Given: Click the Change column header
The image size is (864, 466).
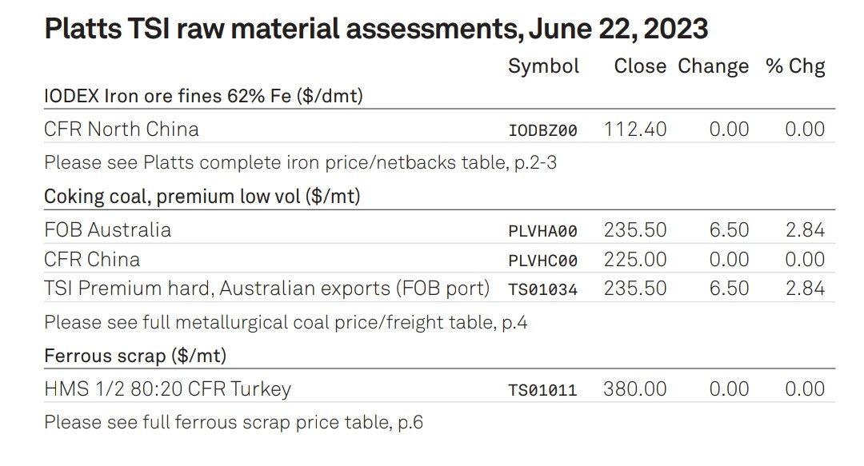Looking at the screenshot, I should click(713, 66).
